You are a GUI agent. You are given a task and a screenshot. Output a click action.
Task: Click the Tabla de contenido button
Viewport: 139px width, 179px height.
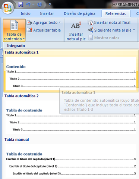click(x=14, y=30)
